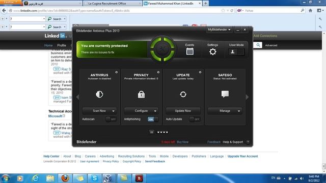Click the Privacy padlock icon
The image size is (326, 183).
[141, 95]
